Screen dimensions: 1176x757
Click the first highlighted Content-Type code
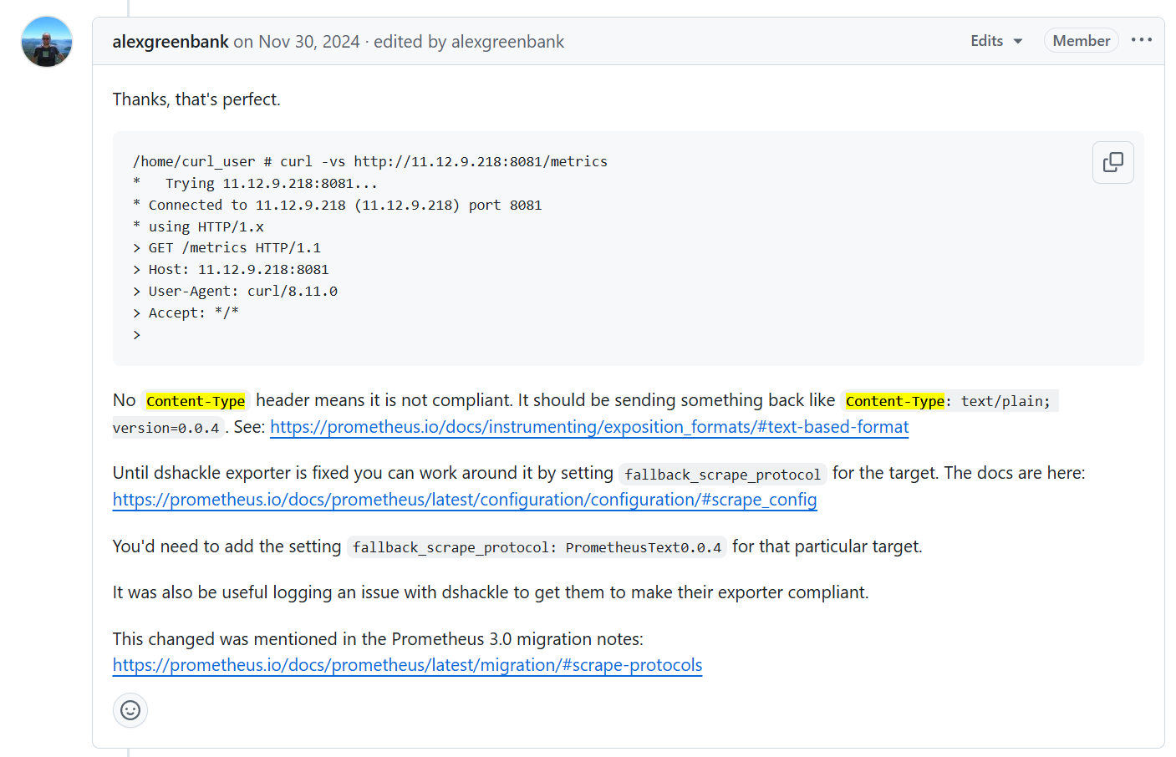pyautogui.click(x=196, y=401)
